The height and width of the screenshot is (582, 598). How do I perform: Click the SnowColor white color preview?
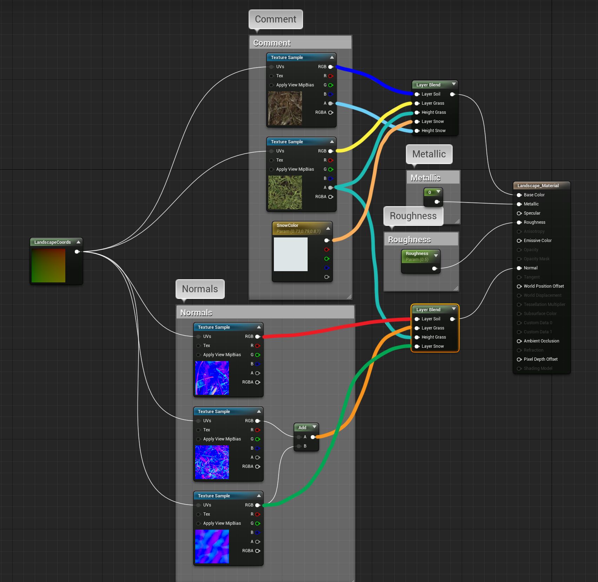point(290,254)
